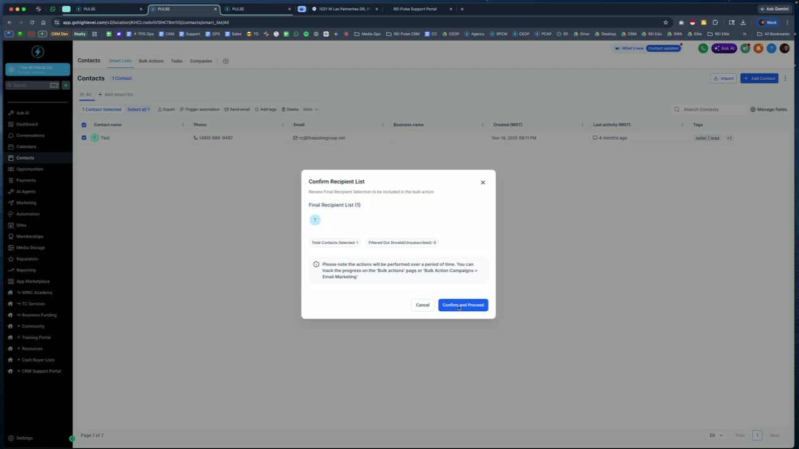Open Reputation in the sidebar
799x449 pixels.
coord(27,259)
